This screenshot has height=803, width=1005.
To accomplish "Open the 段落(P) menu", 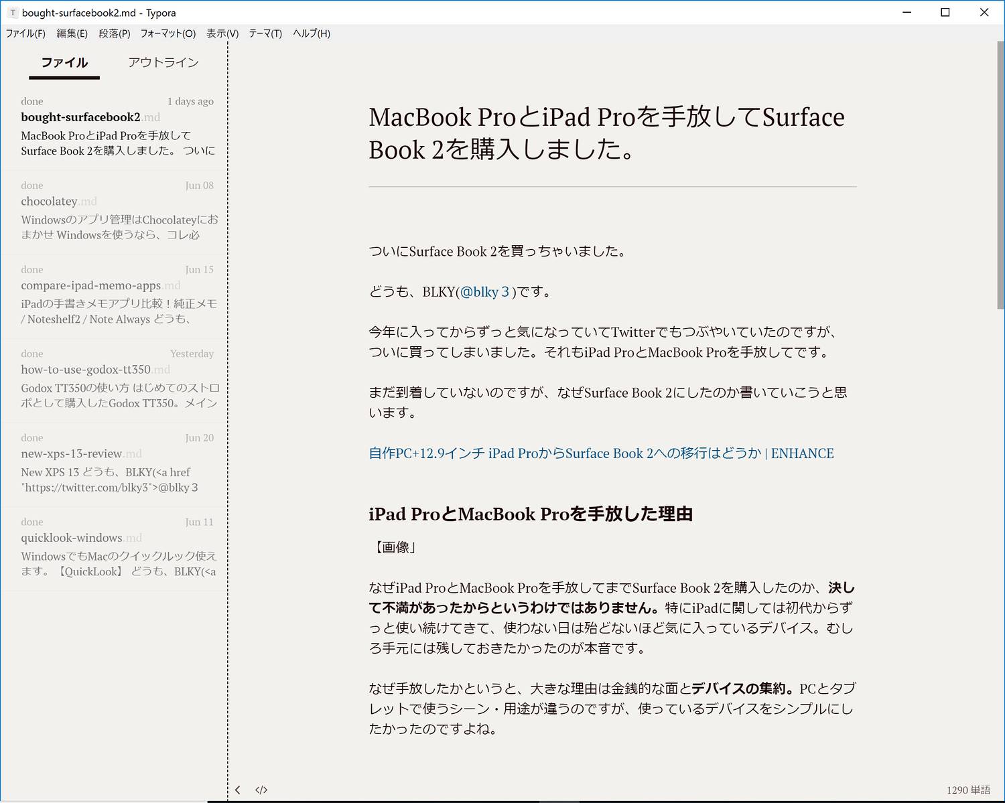I will click(x=115, y=33).
